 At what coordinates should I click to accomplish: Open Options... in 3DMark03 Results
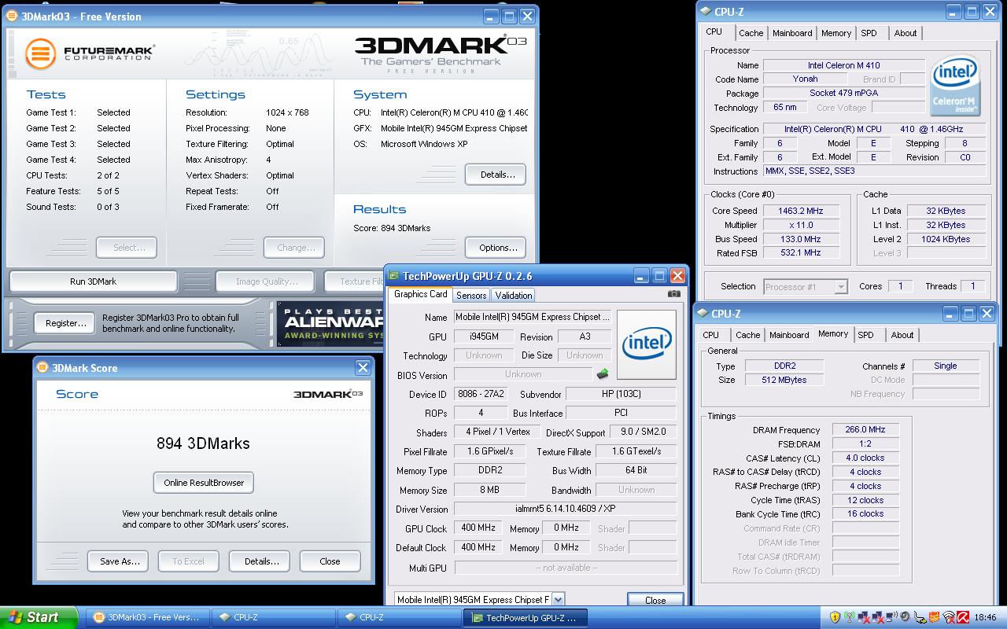(497, 248)
